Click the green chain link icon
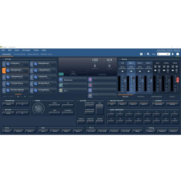 tap(61, 85)
